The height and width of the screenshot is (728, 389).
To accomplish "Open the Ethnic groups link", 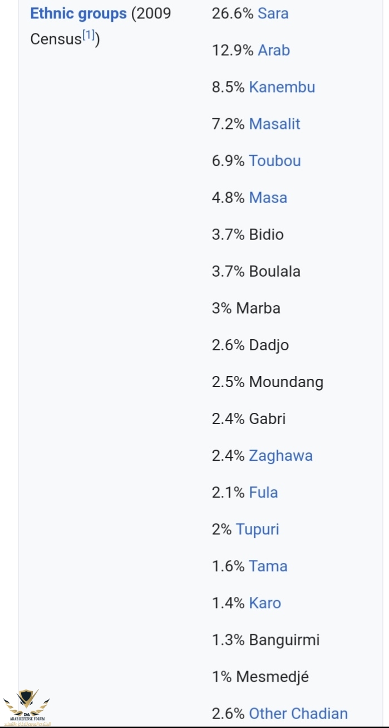I will [78, 14].
